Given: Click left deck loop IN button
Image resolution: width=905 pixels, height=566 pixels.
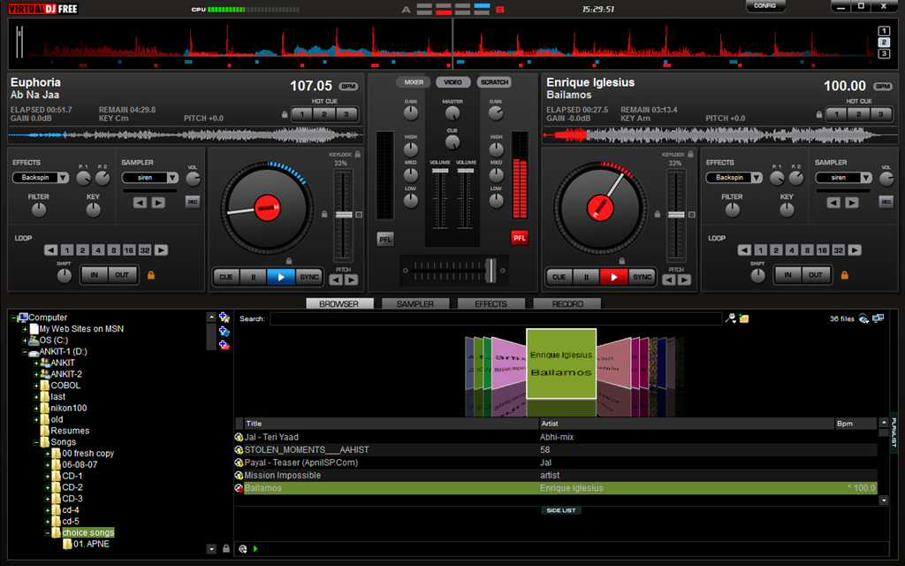Looking at the screenshot, I should pyautogui.click(x=94, y=276).
